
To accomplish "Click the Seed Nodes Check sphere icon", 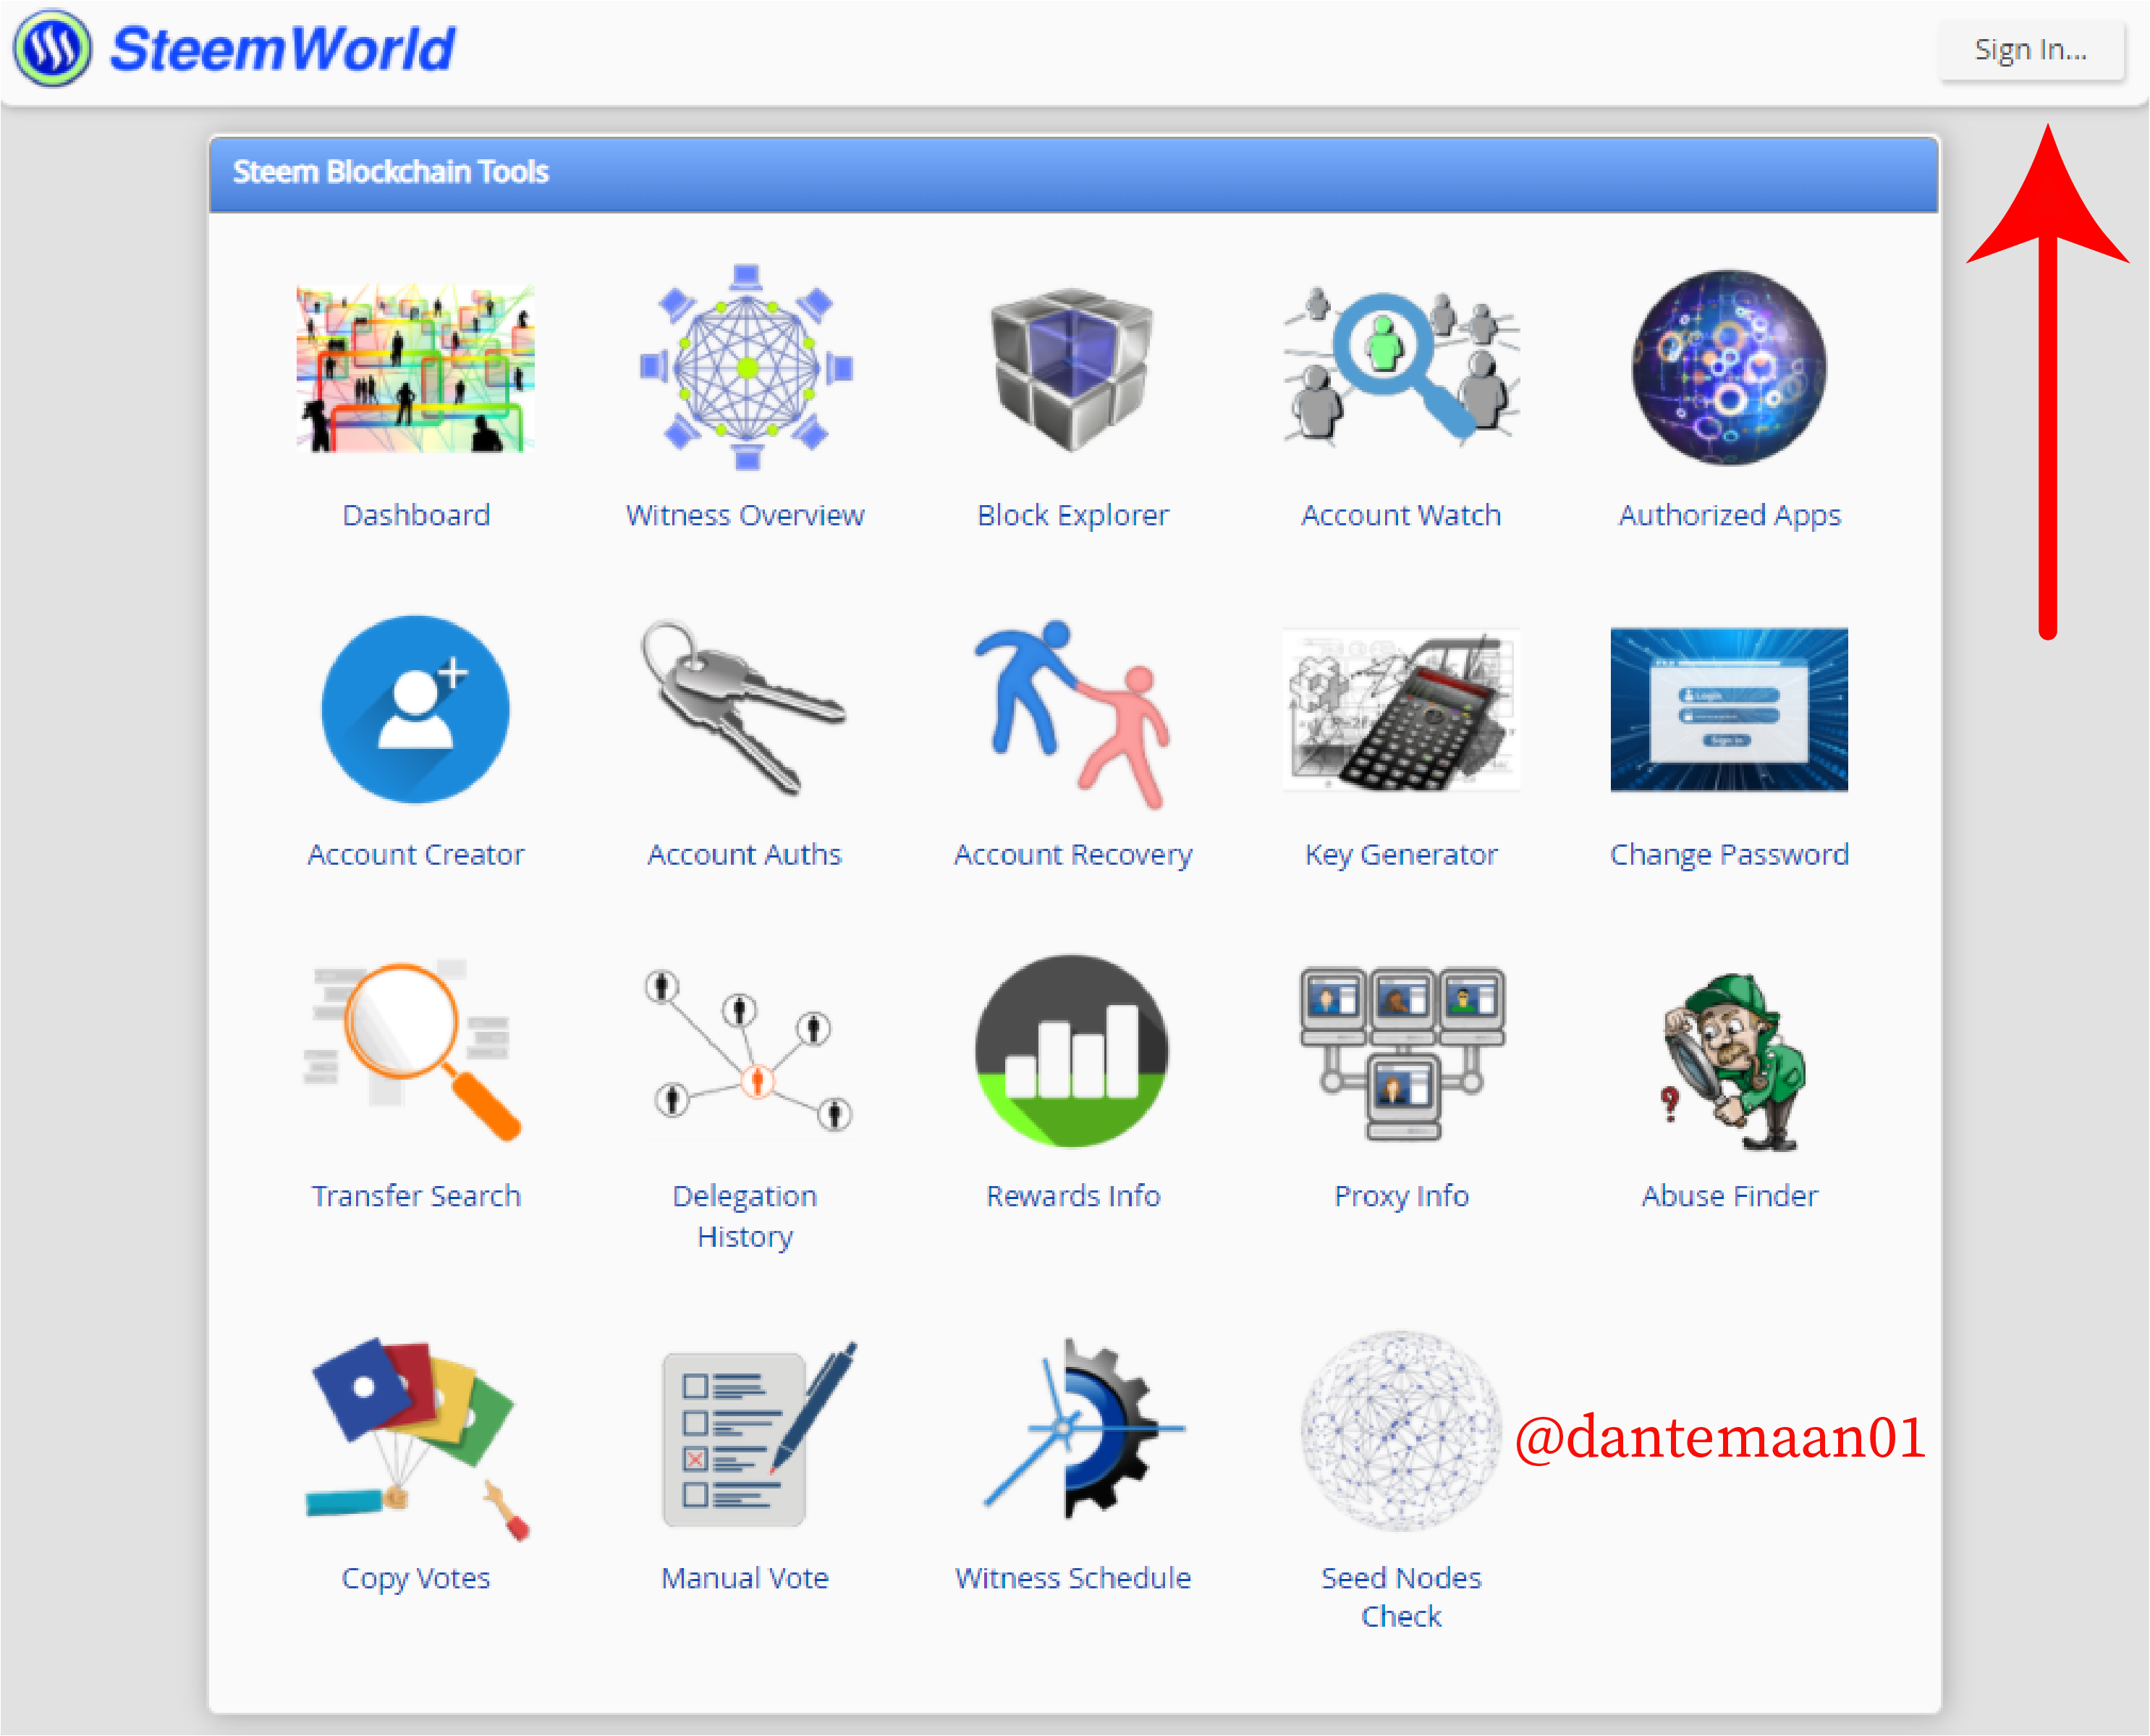I will click(1401, 1430).
